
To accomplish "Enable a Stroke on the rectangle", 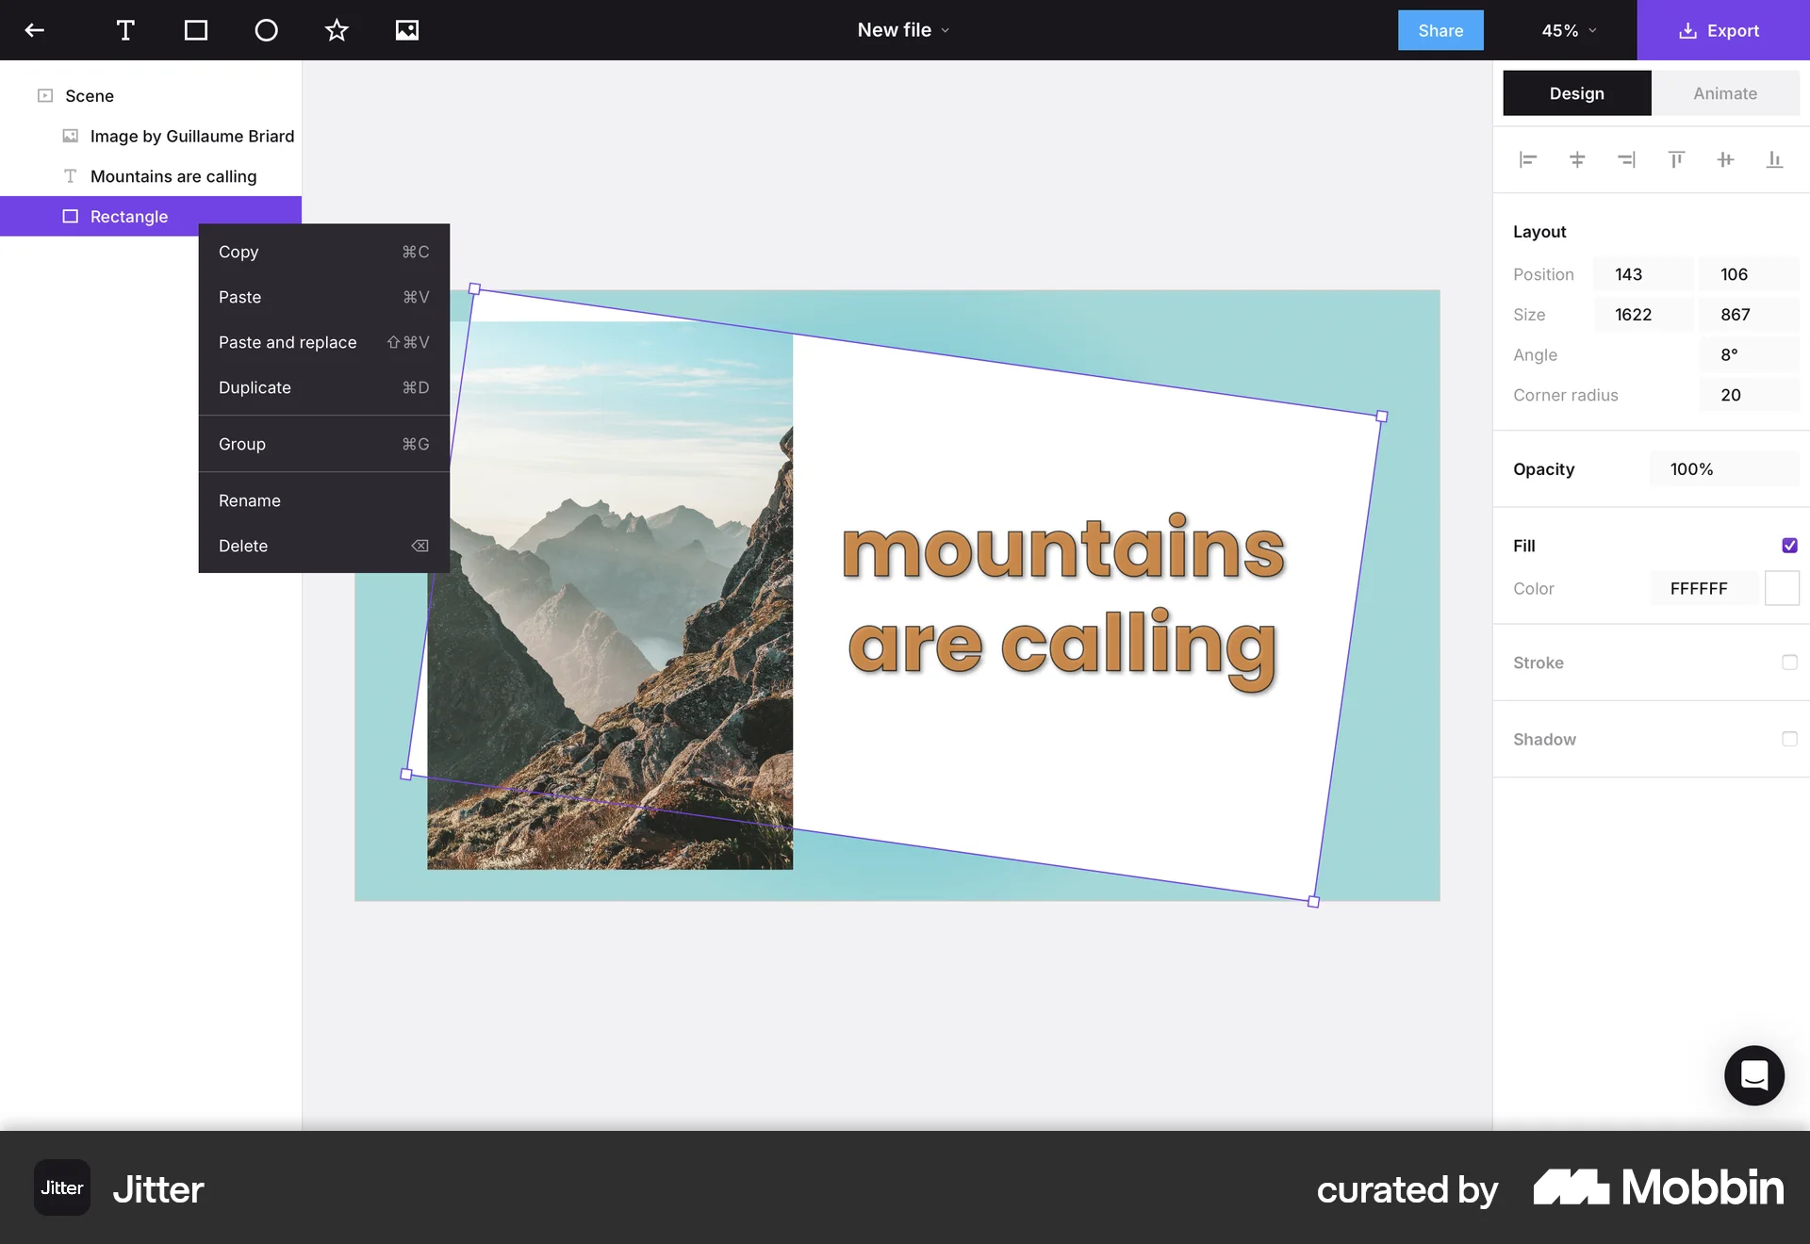I will coord(1790,663).
